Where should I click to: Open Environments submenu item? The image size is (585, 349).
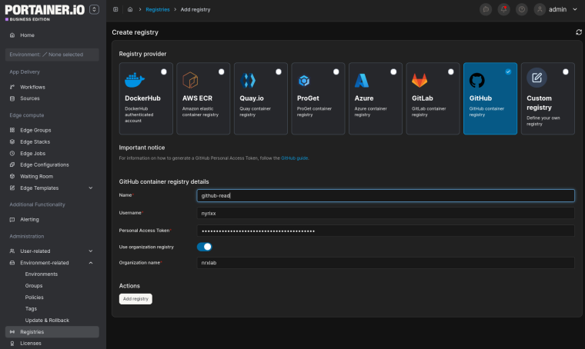click(42, 274)
